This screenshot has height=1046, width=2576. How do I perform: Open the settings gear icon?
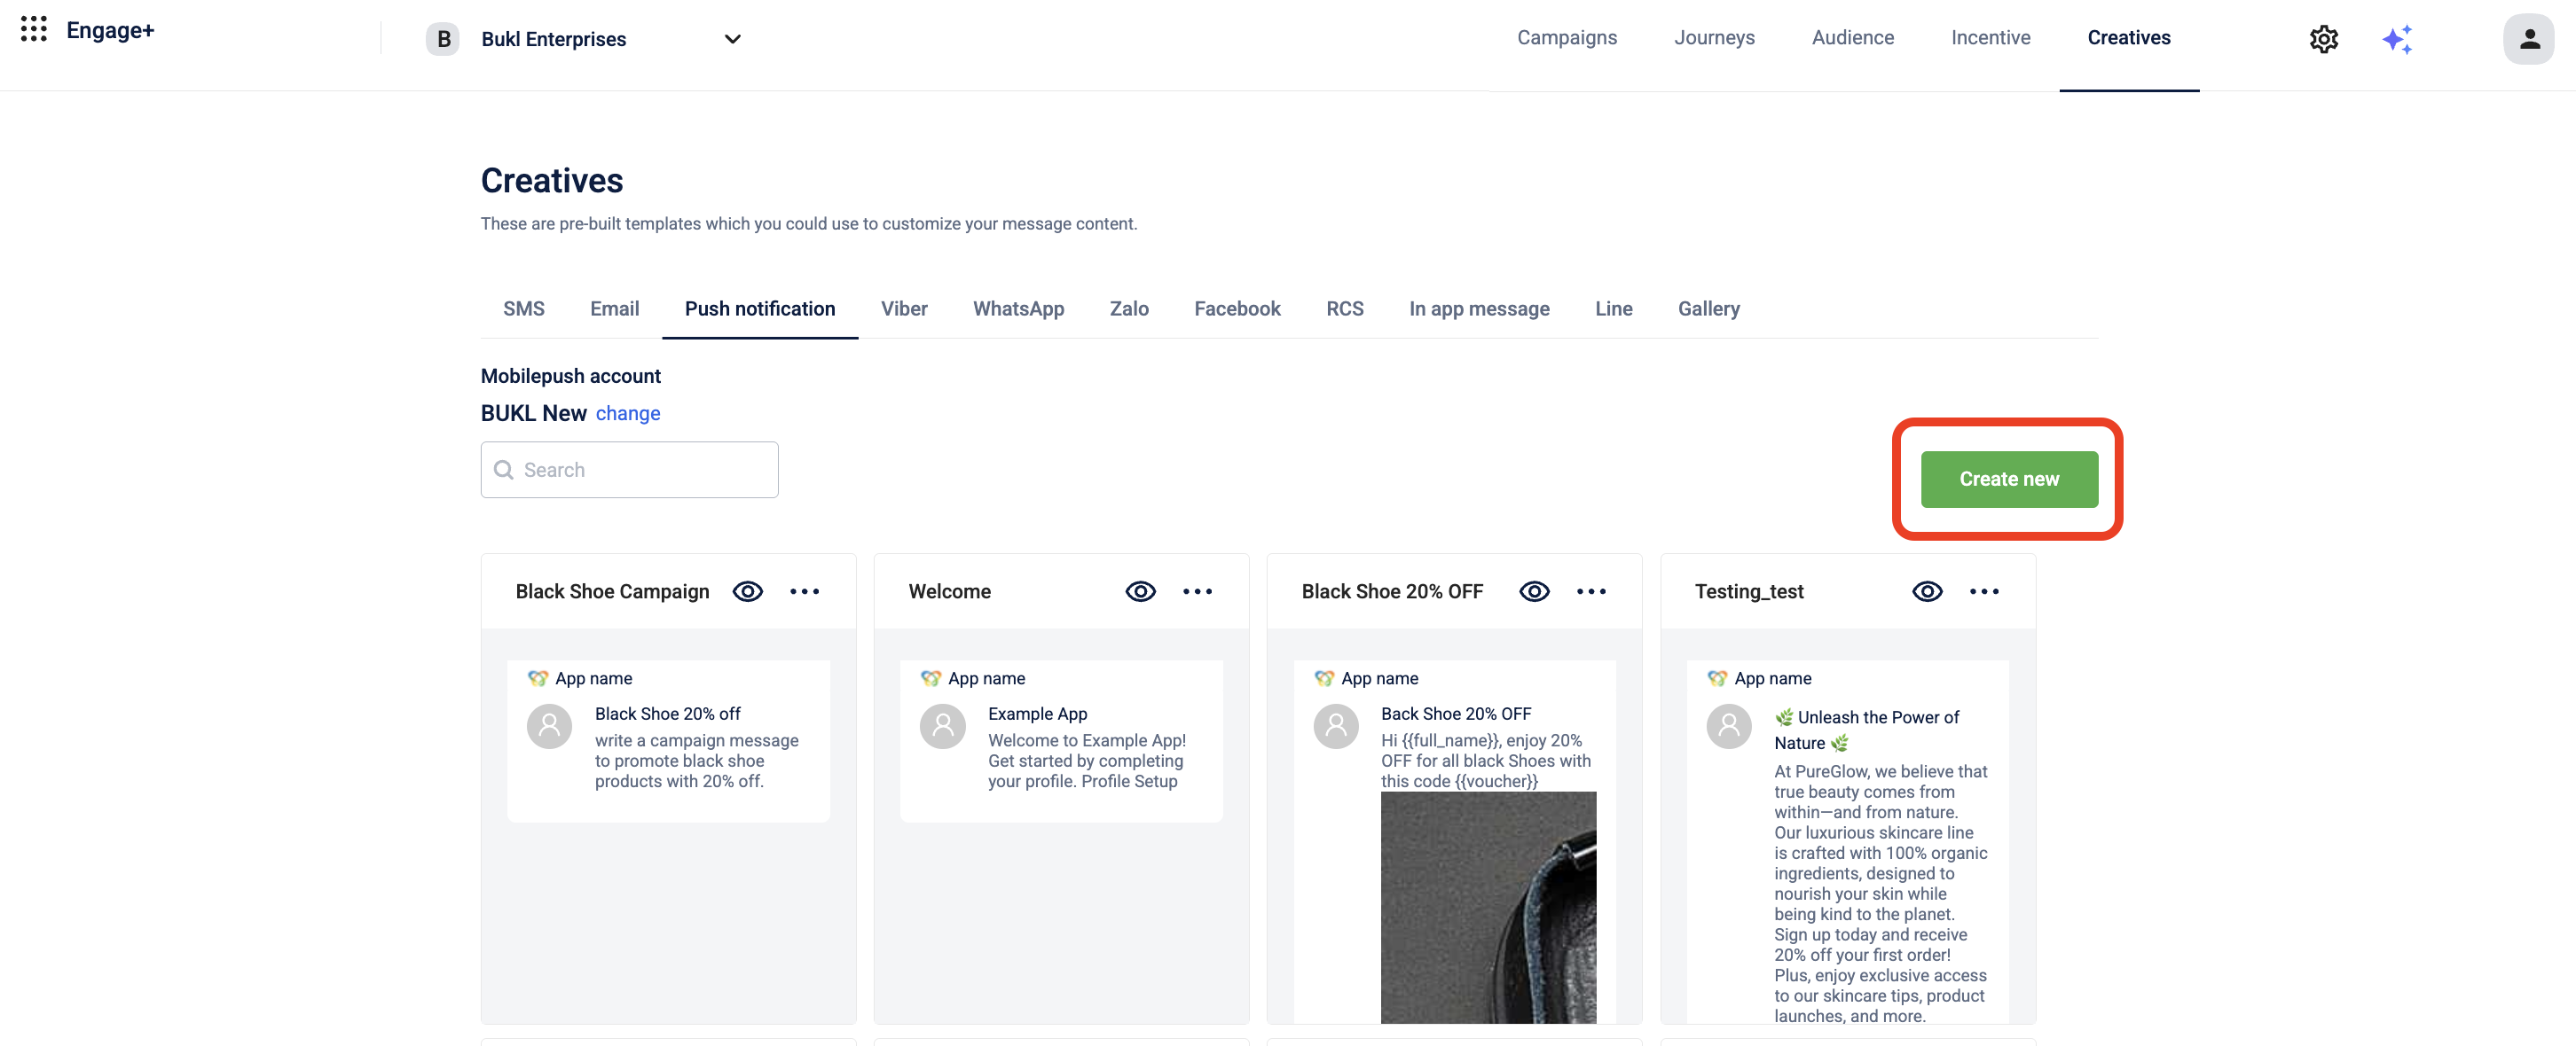[x=2323, y=38]
